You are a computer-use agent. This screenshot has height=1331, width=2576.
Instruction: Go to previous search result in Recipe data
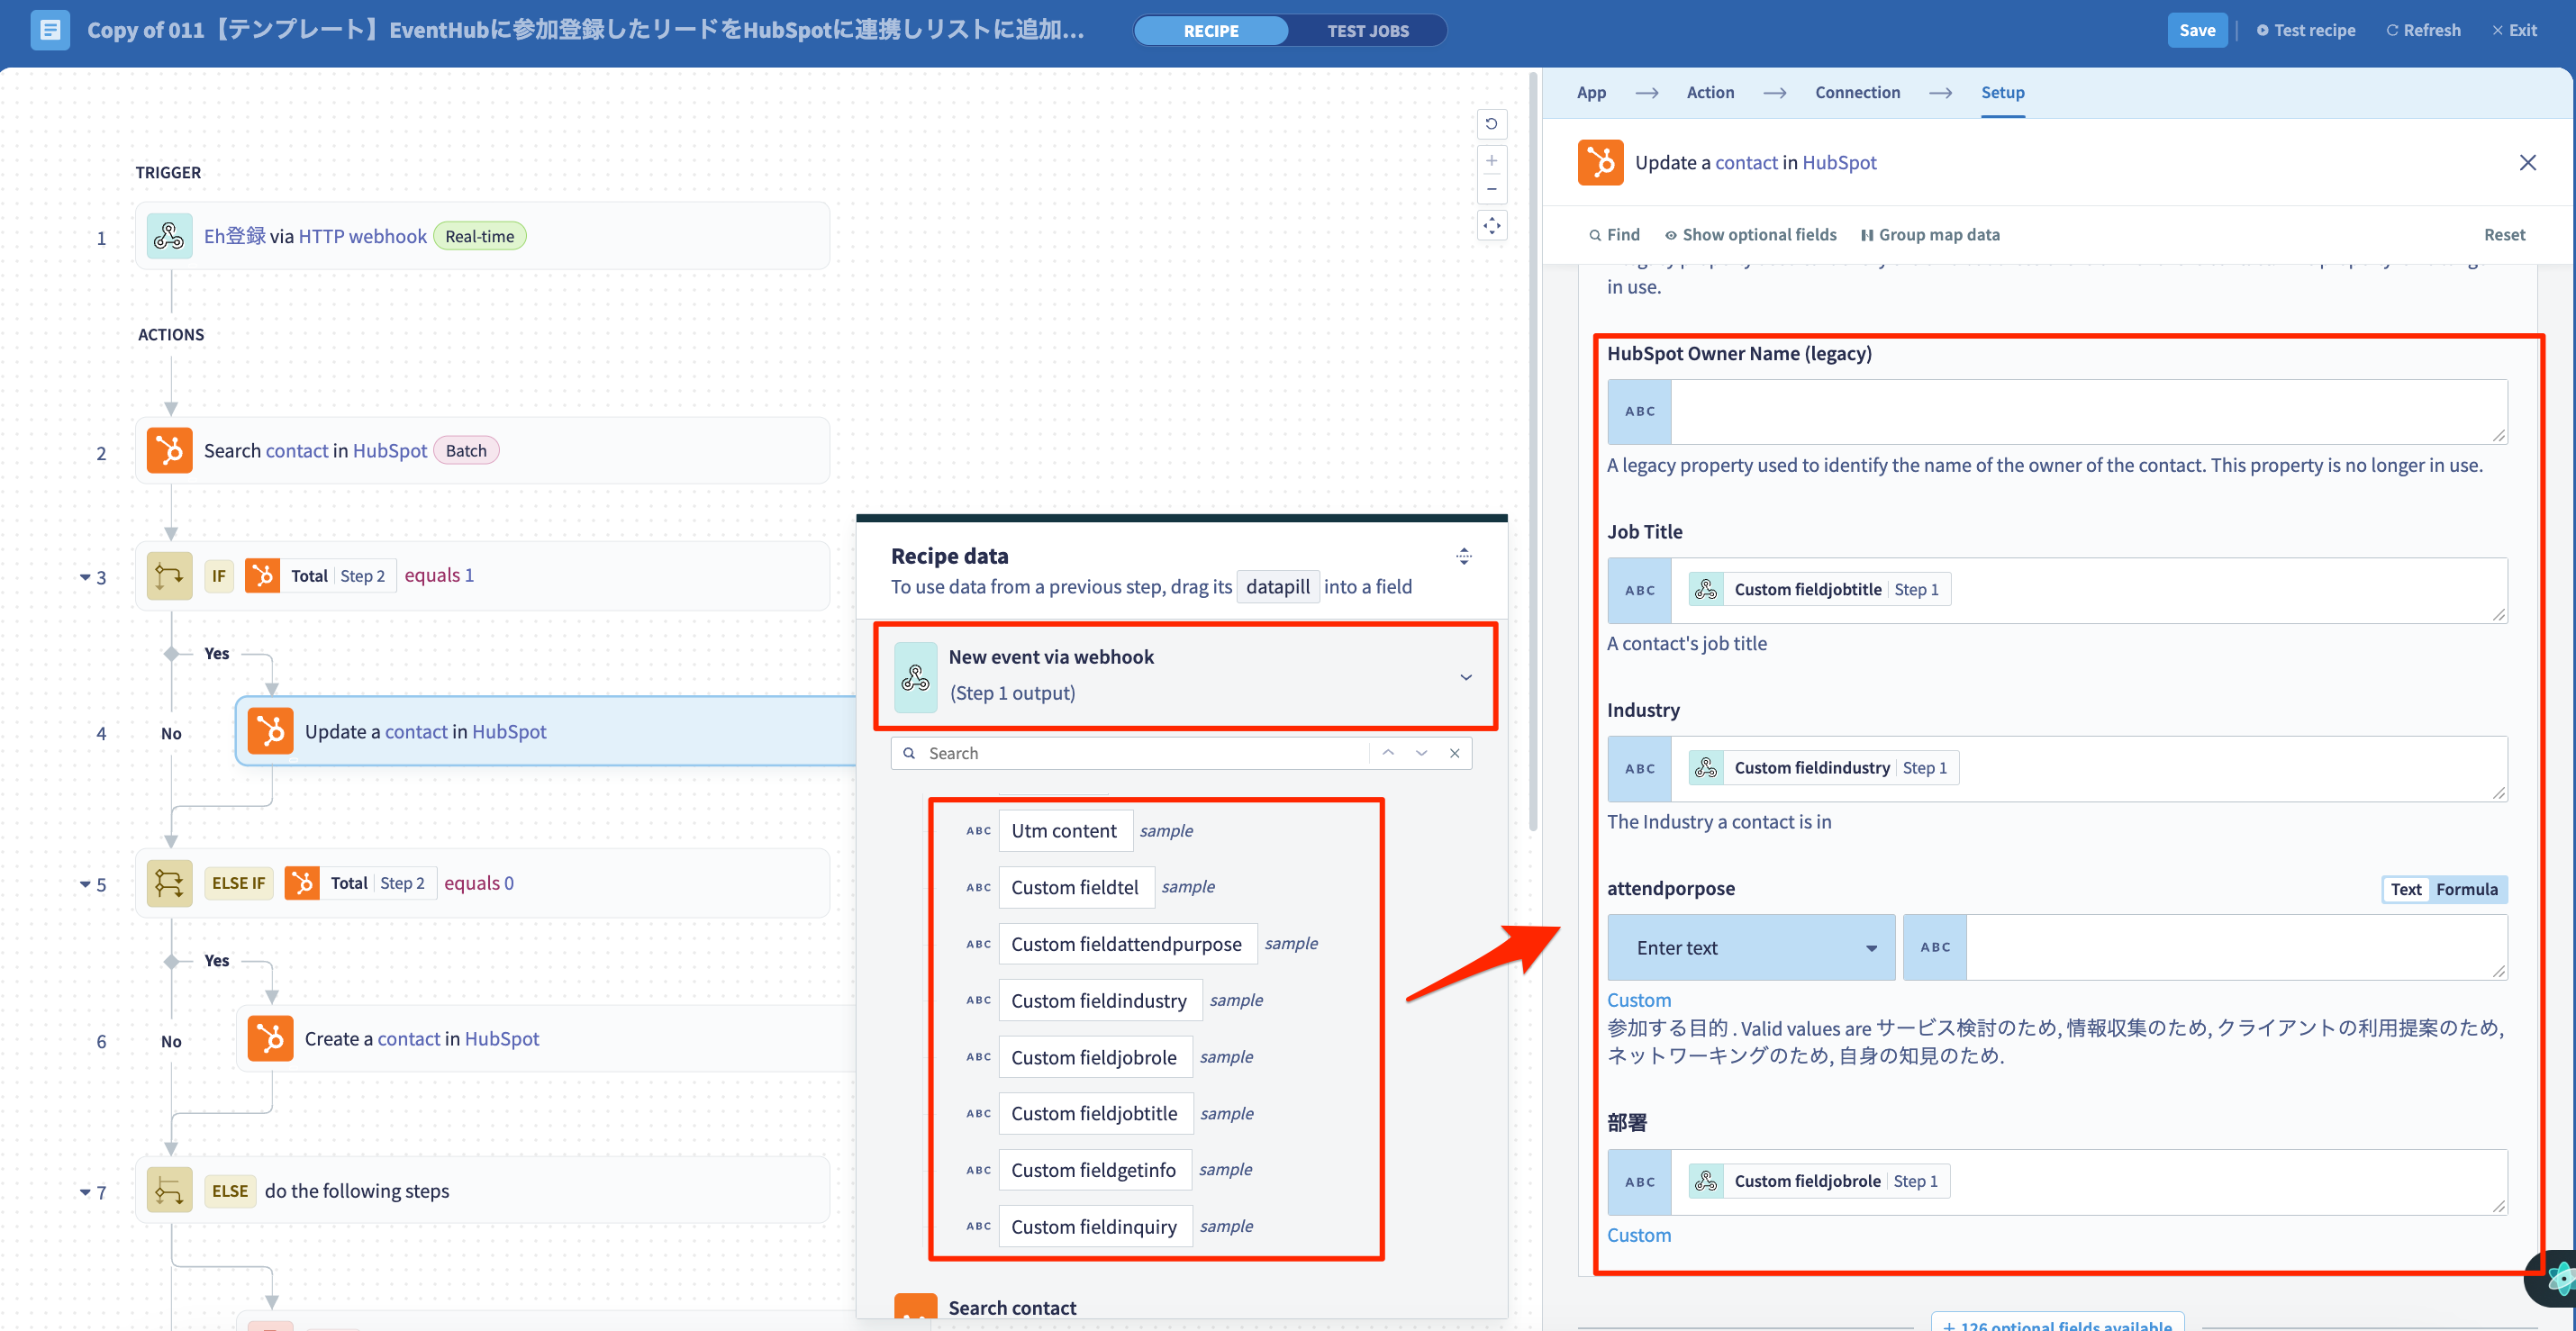point(1388,753)
